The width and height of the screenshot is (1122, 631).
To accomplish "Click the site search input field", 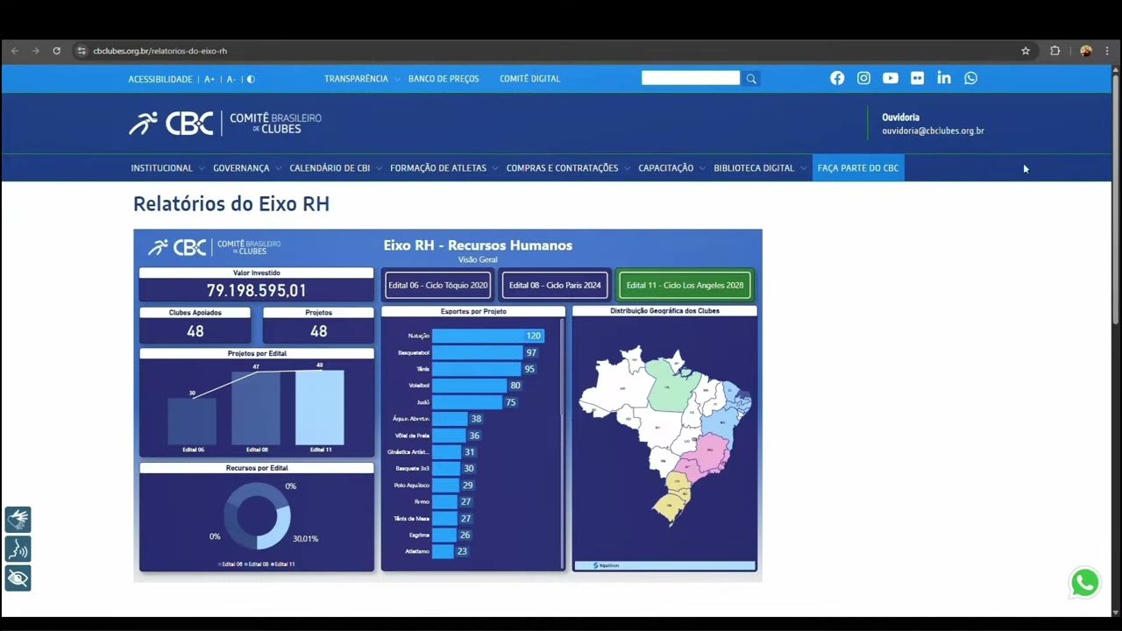I will tap(691, 78).
